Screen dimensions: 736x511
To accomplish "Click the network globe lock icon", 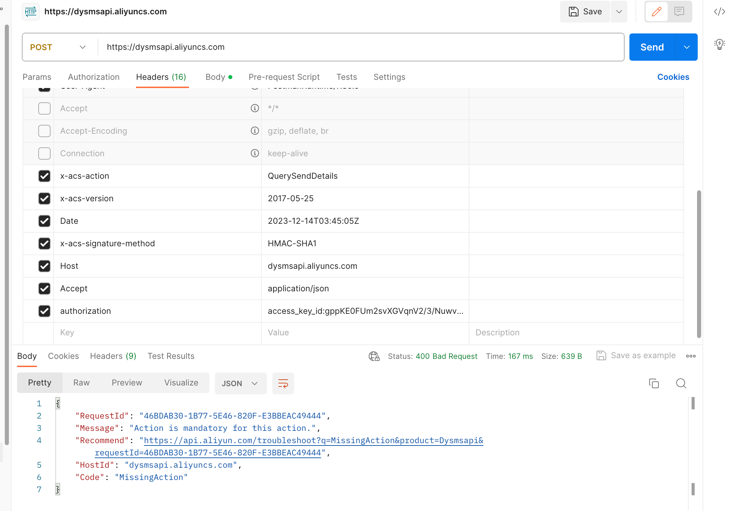I will coord(374,356).
